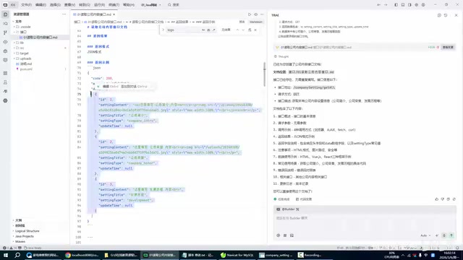
Task: Toggle the secondary sidebar layout icon
Action: [x=409, y=5]
